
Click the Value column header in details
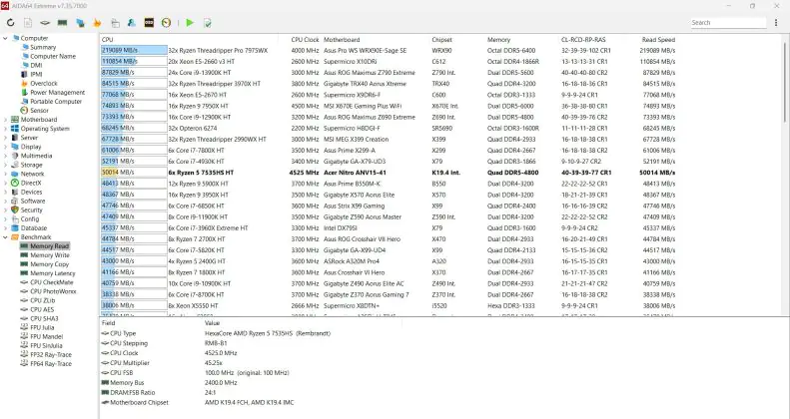(x=212, y=323)
